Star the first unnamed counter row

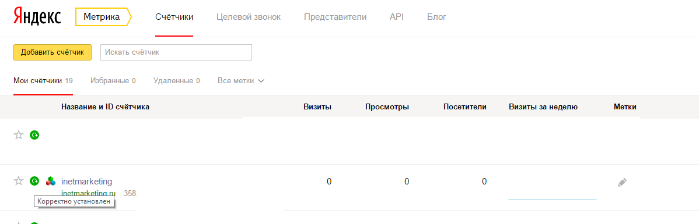tap(18, 134)
